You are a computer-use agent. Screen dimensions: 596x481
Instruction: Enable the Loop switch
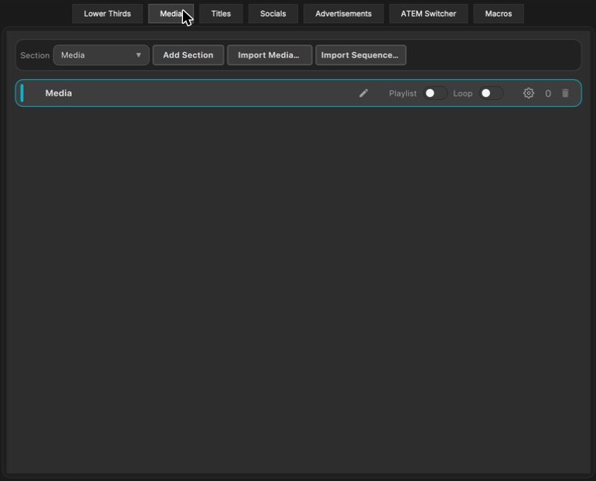pyautogui.click(x=491, y=93)
